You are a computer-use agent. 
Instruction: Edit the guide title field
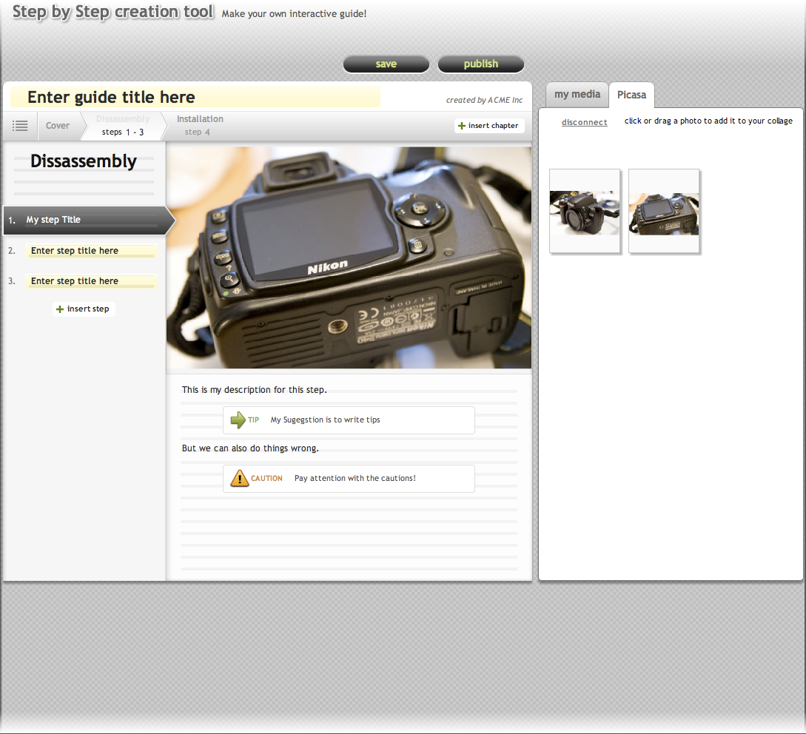(x=195, y=97)
